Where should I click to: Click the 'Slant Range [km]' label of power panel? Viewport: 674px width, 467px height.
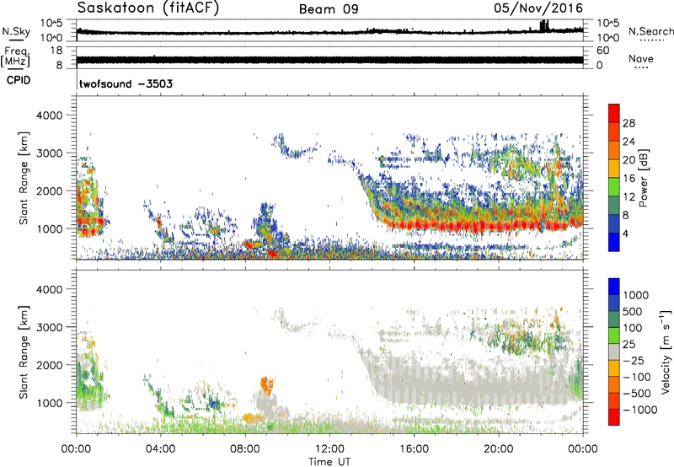(x=24, y=178)
